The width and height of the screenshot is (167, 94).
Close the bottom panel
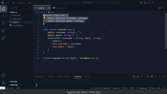click(164, 77)
